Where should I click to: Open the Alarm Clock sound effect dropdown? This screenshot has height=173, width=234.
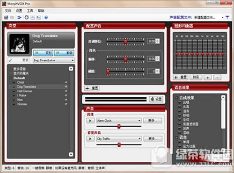(119, 121)
